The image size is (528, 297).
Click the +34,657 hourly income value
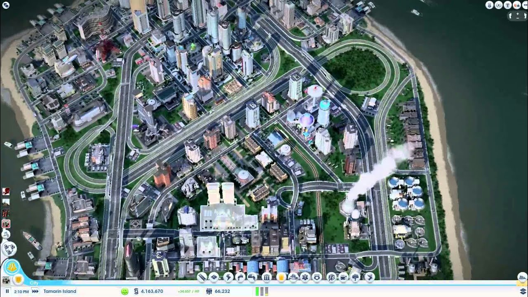[189, 291]
